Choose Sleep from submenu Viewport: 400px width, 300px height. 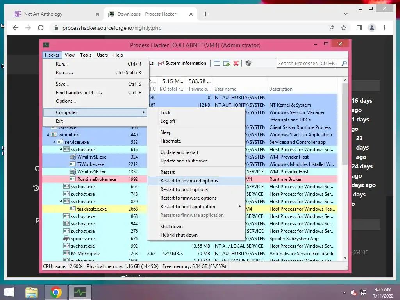coord(196,132)
